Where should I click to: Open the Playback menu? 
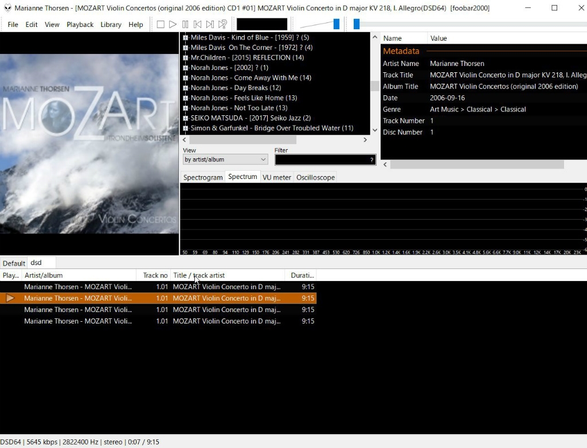[80, 24]
